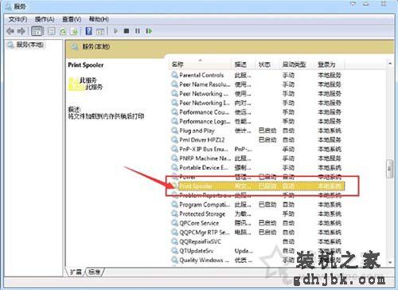Click the 停止 此服务 link

click(x=82, y=80)
